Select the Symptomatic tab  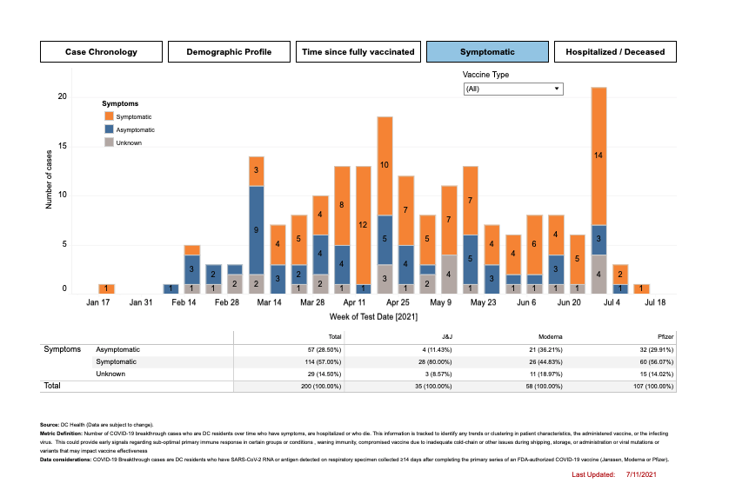click(x=486, y=52)
